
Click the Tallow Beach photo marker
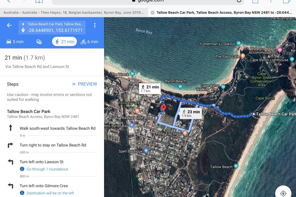(x=236, y=166)
